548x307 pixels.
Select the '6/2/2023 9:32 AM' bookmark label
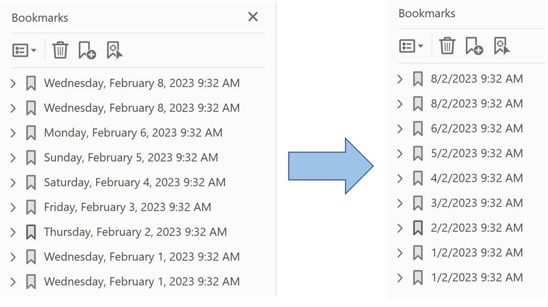477,128
